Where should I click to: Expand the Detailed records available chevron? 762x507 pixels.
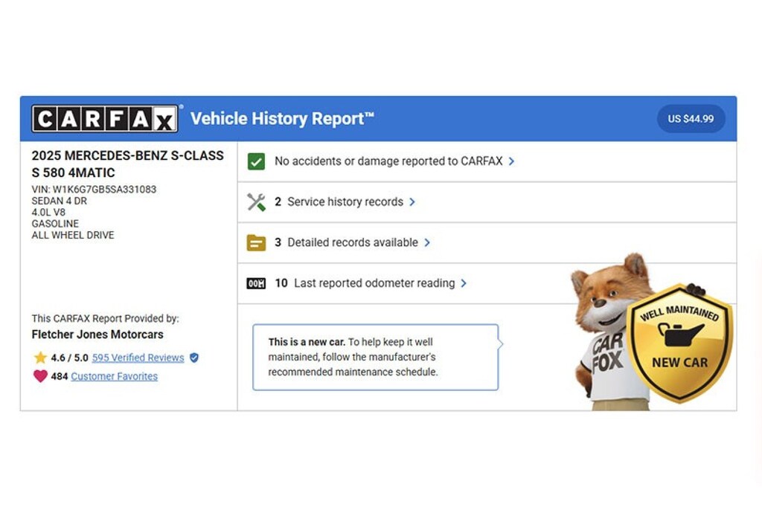(x=427, y=242)
